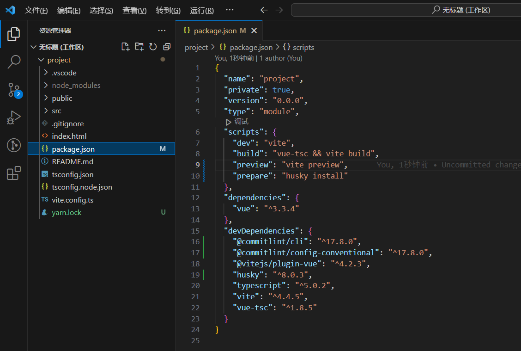This screenshot has height=351, width=521.
Task: Click the "^3.3.4" vue version value
Action: pyautogui.click(x=281, y=209)
